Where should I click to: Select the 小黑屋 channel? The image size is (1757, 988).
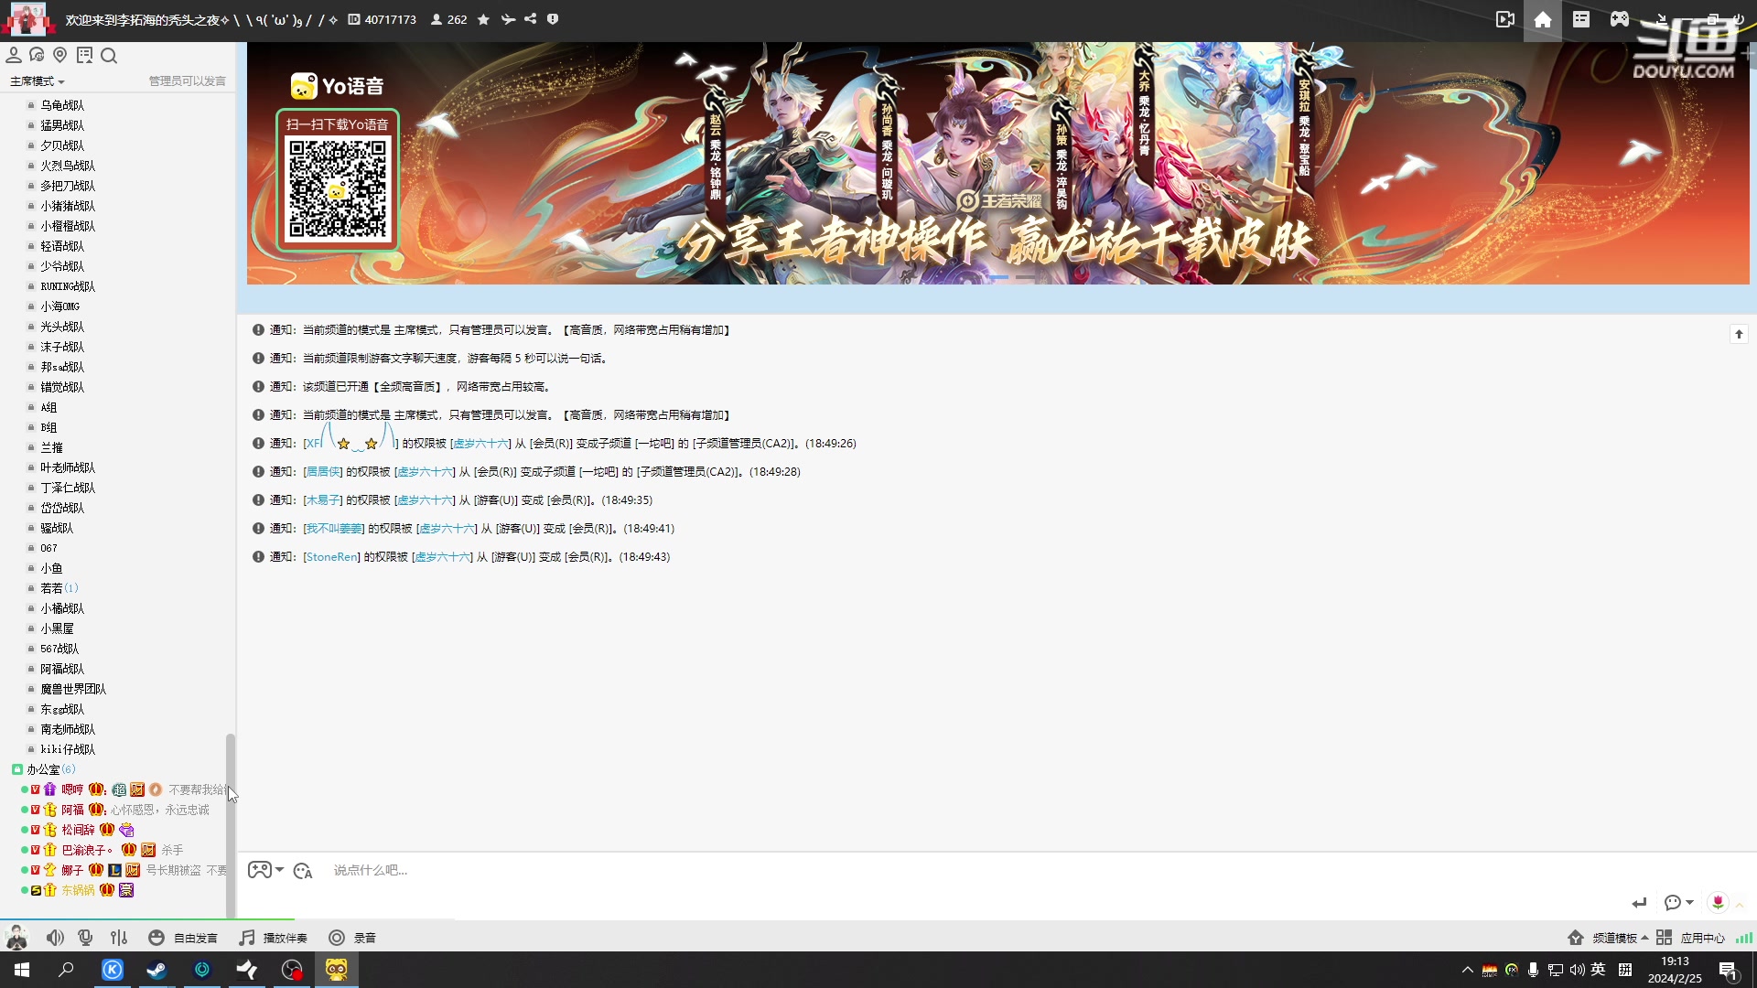coord(57,628)
